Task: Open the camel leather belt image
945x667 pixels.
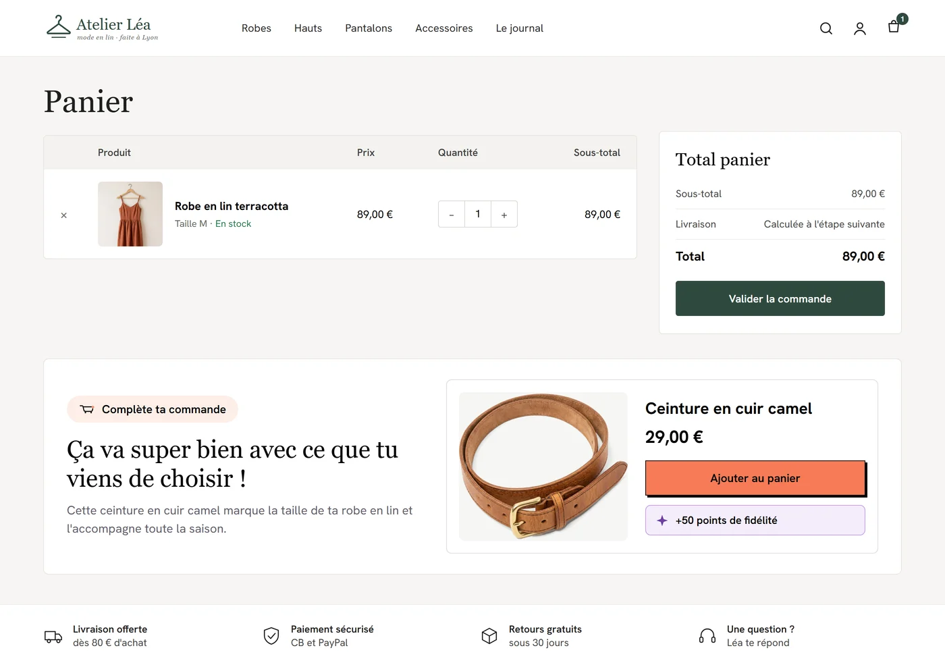Action: [543, 466]
